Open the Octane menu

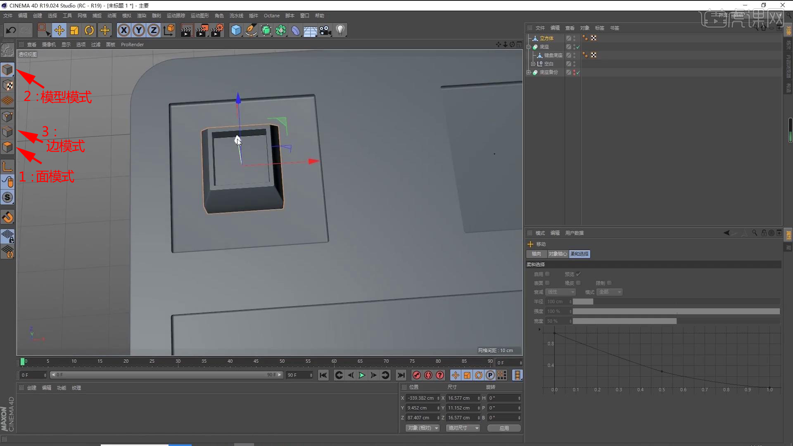coord(271,16)
